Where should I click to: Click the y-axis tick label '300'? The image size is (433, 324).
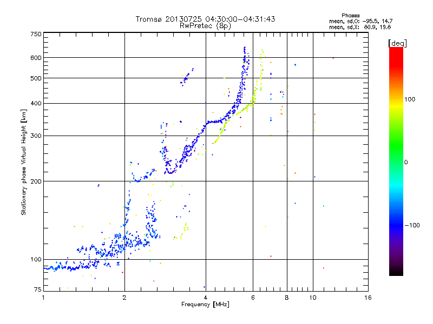[x=36, y=136]
